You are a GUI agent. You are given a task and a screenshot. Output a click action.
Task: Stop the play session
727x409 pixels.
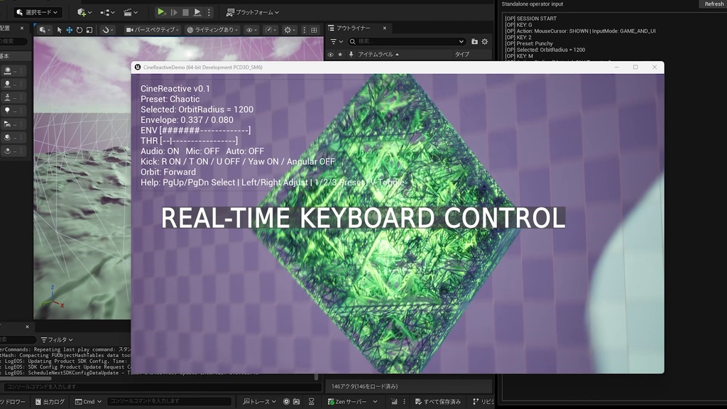pos(185,12)
